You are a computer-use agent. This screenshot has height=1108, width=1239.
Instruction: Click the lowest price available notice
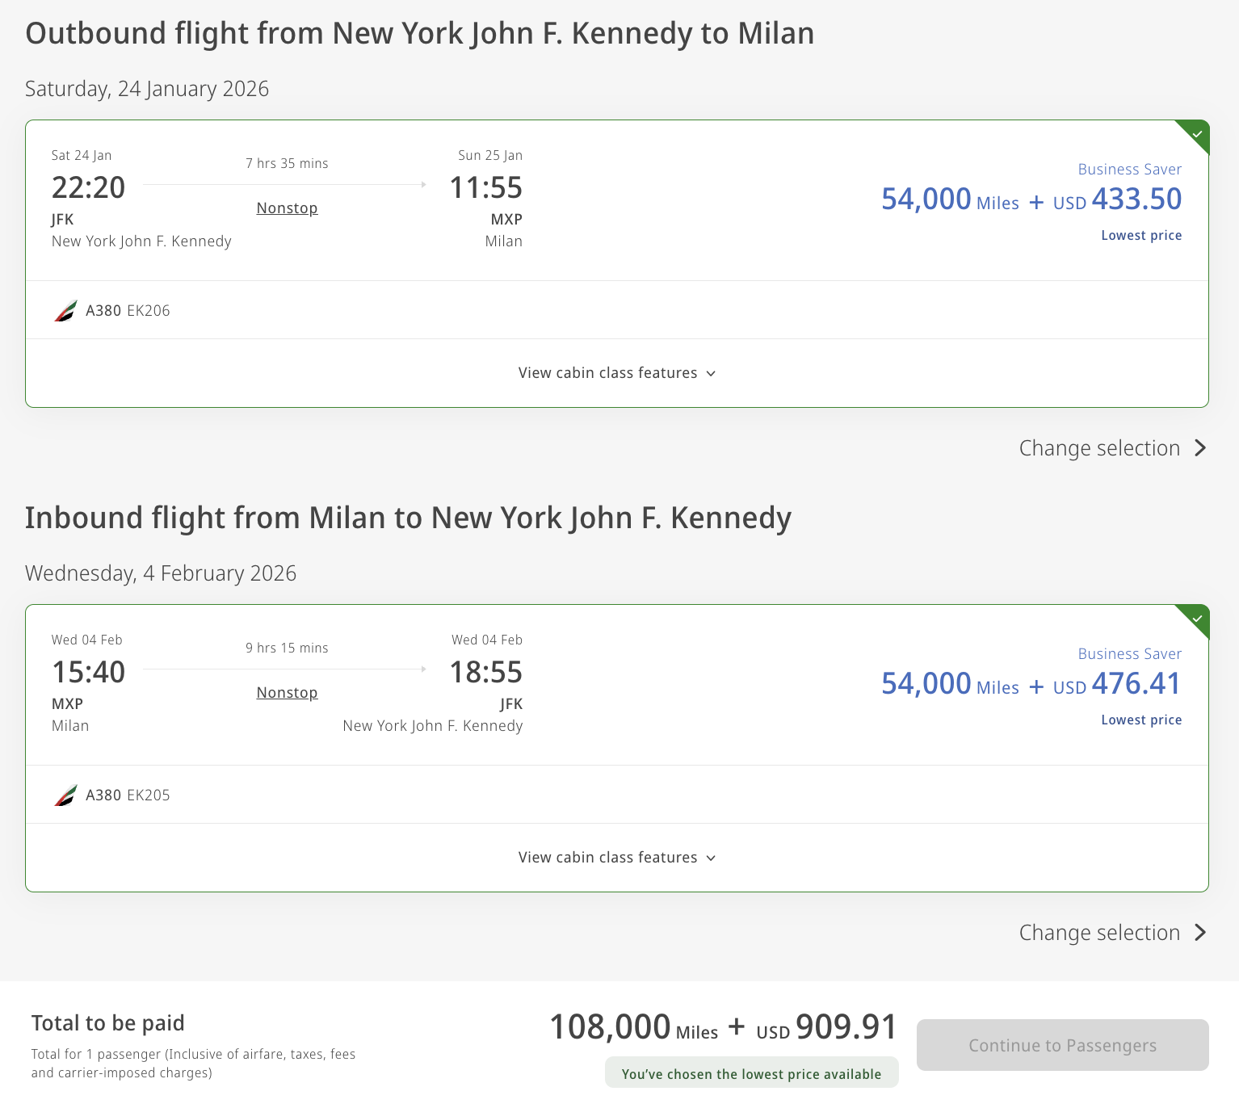tap(751, 1074)
